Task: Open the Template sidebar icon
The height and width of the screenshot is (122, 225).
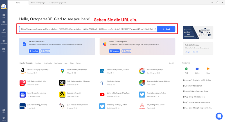Action: 4,31
